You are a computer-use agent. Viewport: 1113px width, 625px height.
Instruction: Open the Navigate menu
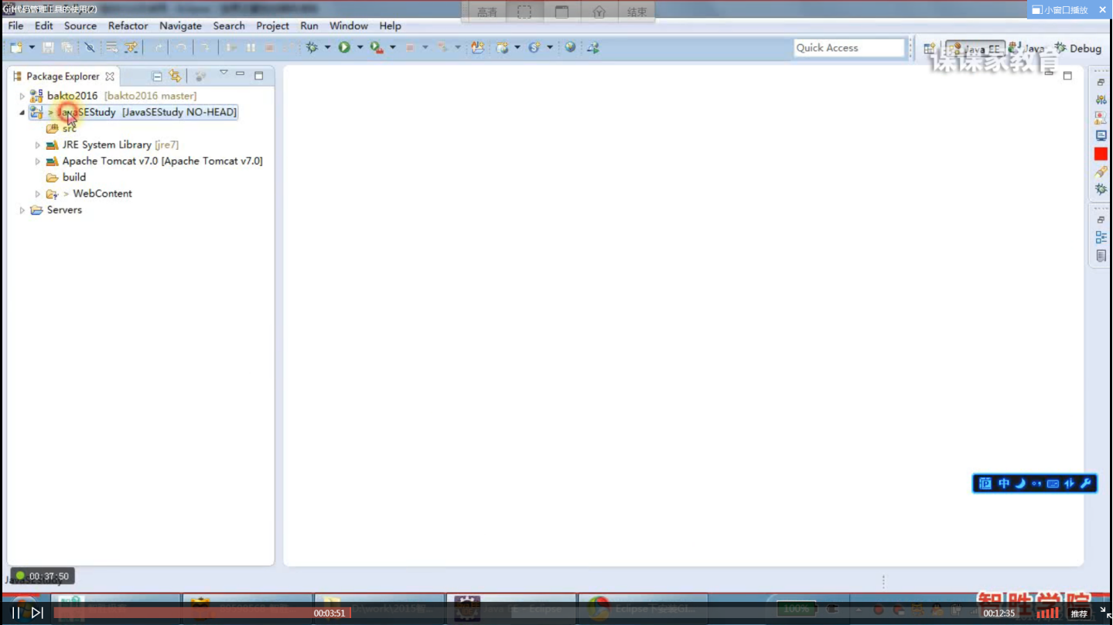point(180,25)
